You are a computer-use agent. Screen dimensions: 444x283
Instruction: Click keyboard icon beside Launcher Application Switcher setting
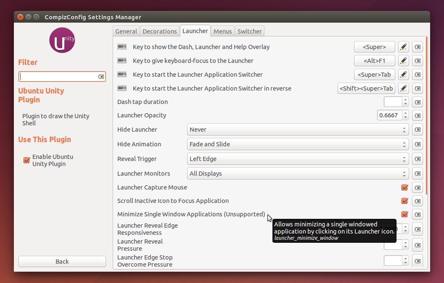pyautogui.click(x=122, y=74)
